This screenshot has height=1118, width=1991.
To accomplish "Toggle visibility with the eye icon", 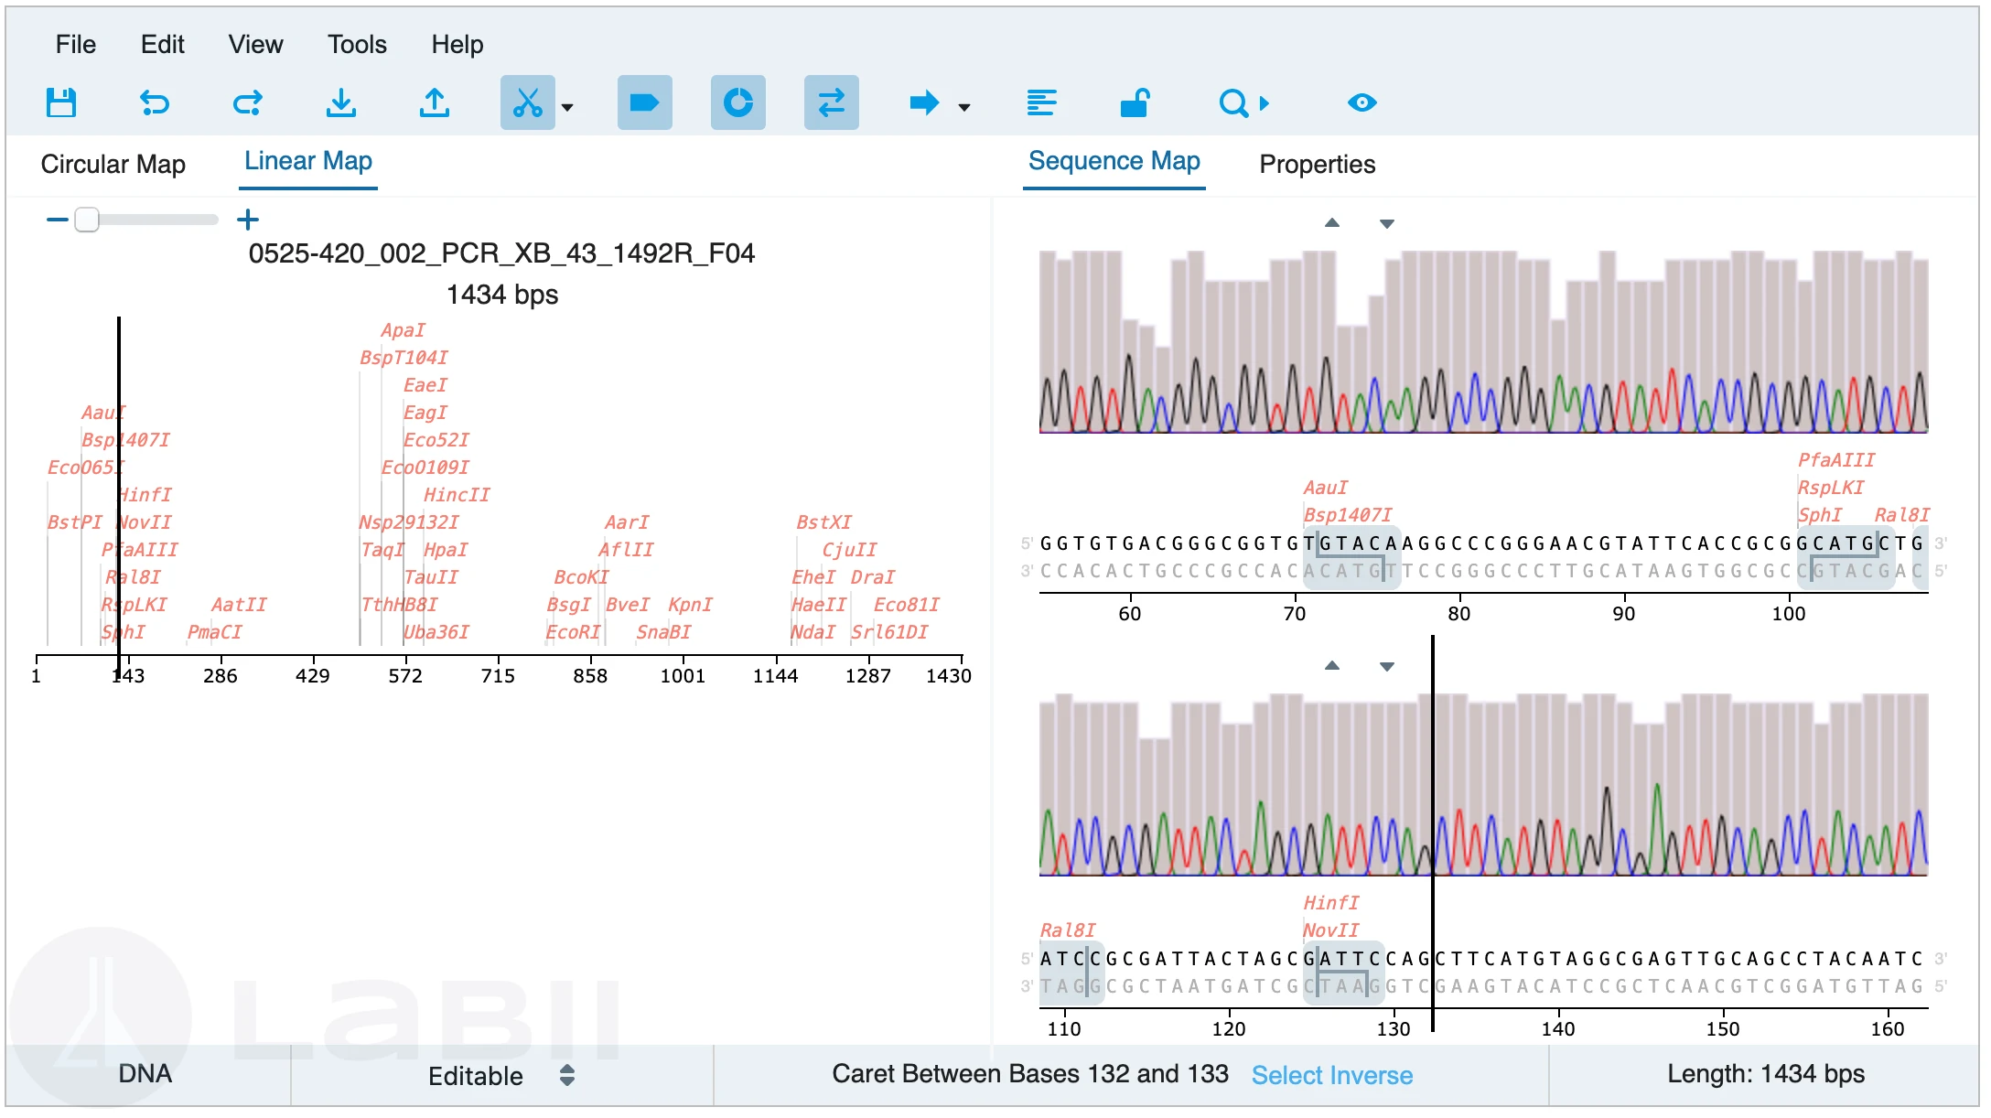I will (x=1361, y=102).
